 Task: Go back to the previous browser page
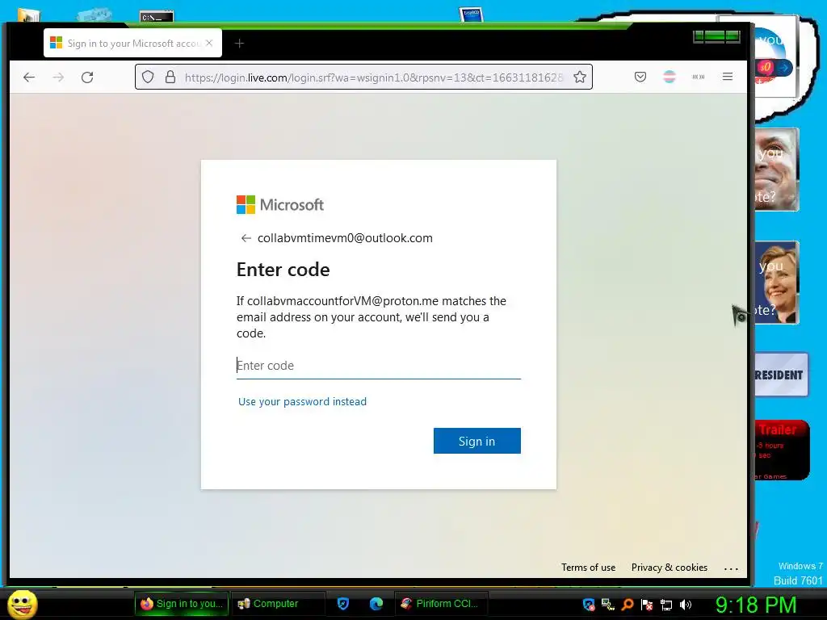(x=29, y=77)
